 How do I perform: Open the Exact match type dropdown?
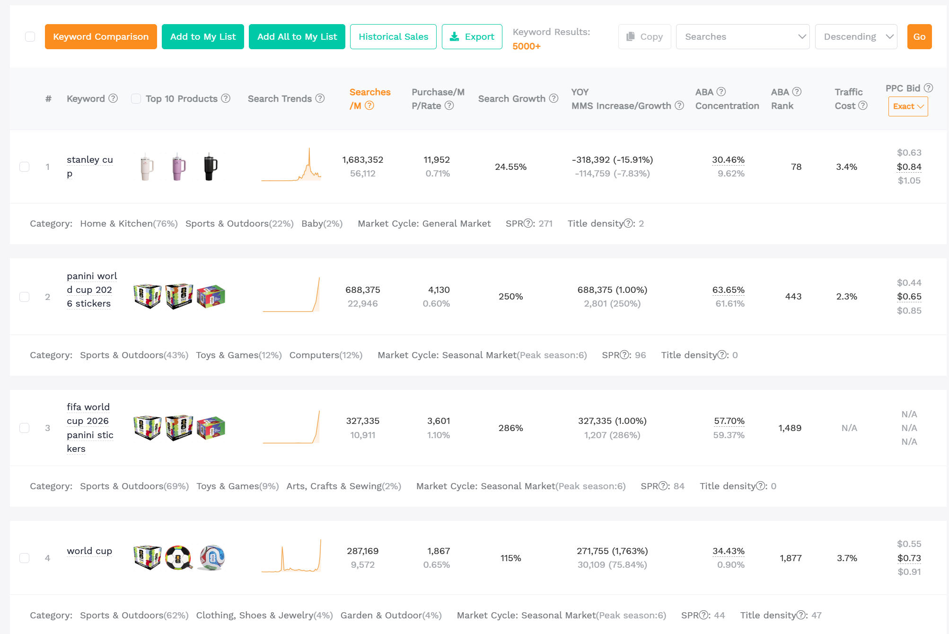pyautogui.click(x=908, y=106)
